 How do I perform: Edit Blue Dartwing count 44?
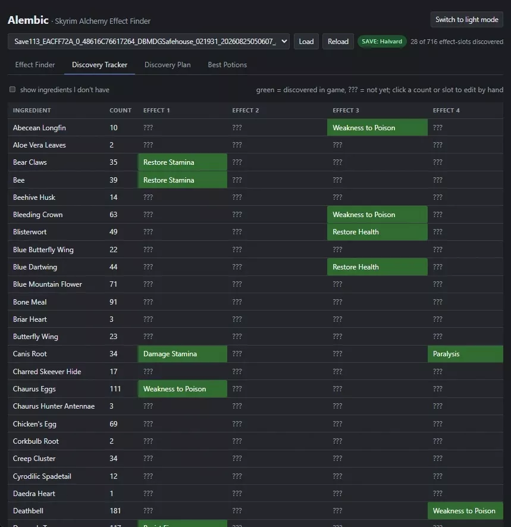point(114,267)
